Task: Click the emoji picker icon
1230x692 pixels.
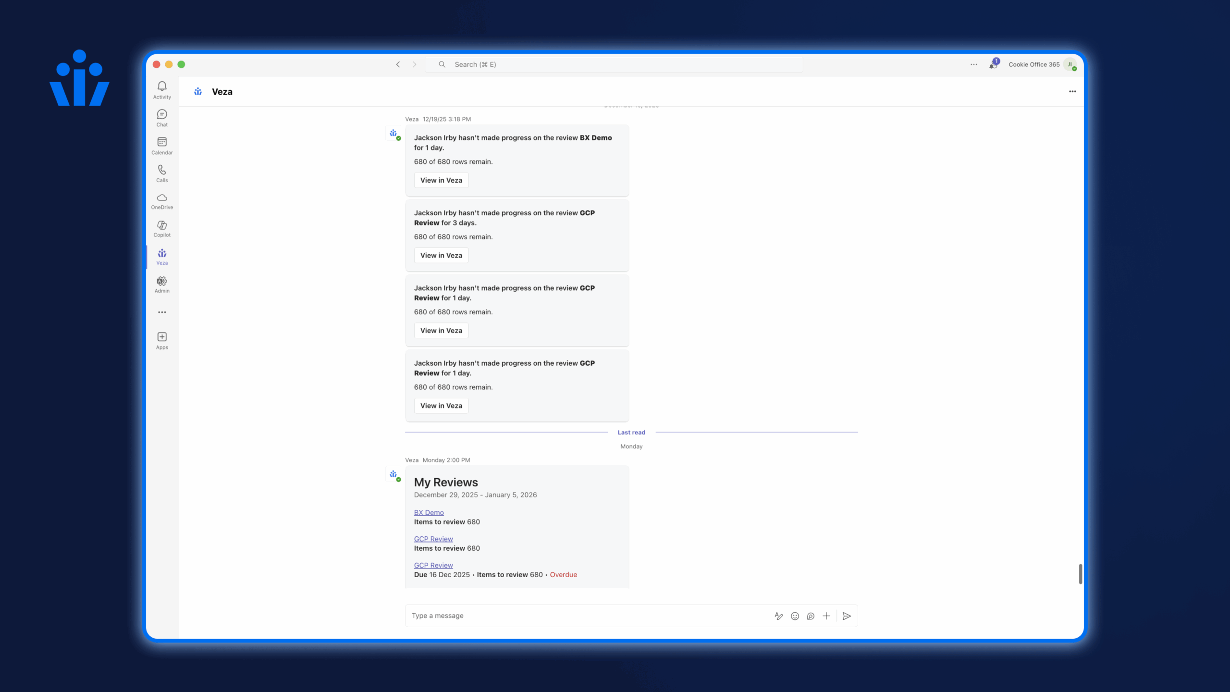Action: tap(795, 616)
